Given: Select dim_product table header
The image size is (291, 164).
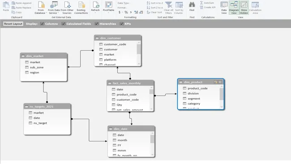Looking at the screenshot, I should (x=201, y=82).
